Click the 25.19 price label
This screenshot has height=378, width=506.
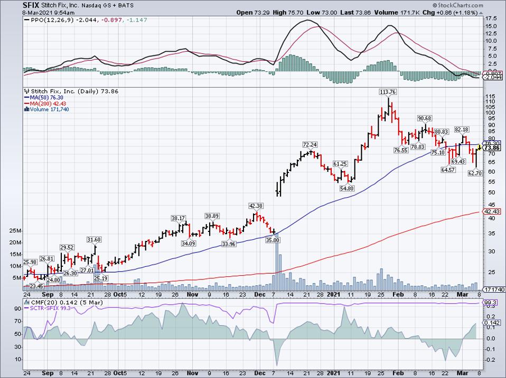[101, 278]
